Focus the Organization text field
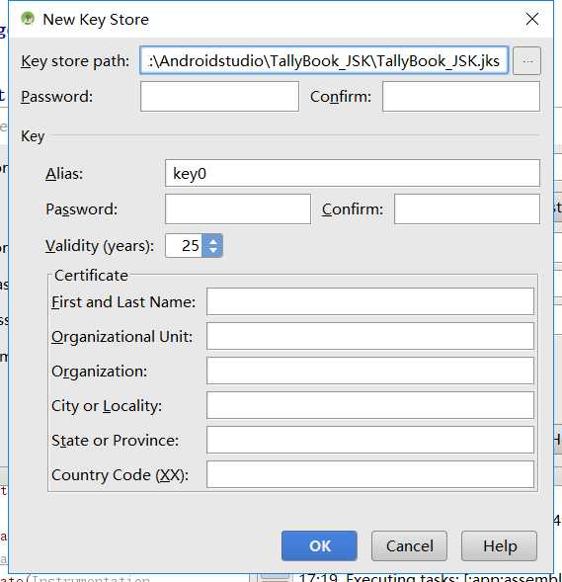The width and height of the screenshot is (562, 582). [x=370, y=371]
